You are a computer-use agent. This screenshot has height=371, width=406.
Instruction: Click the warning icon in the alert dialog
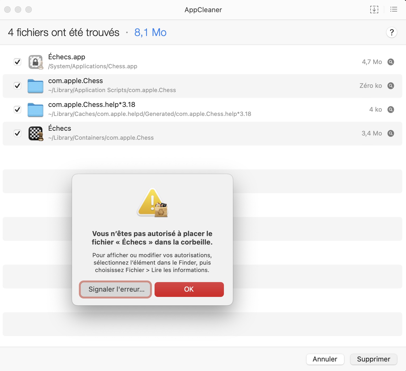tap(152, 202)
